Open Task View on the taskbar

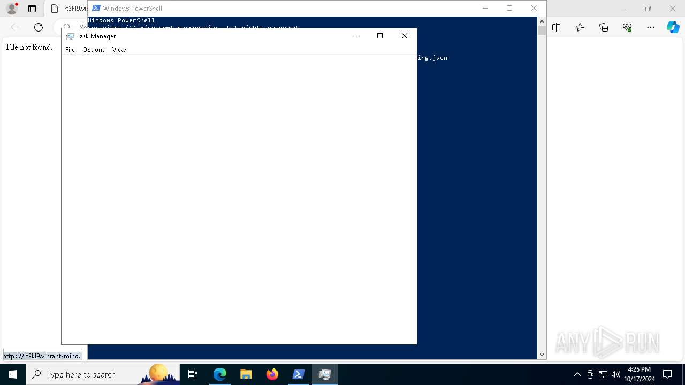tap(193, 374)
